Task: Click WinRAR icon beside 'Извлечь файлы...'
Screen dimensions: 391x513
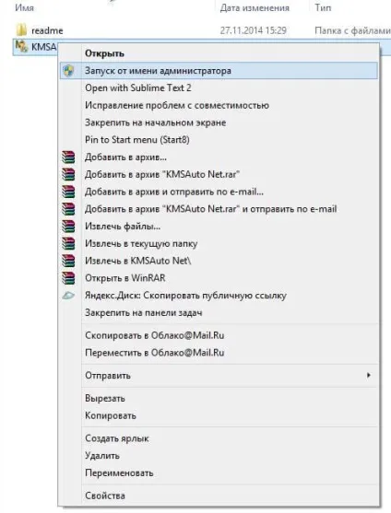Action: [x=68, y=227]
